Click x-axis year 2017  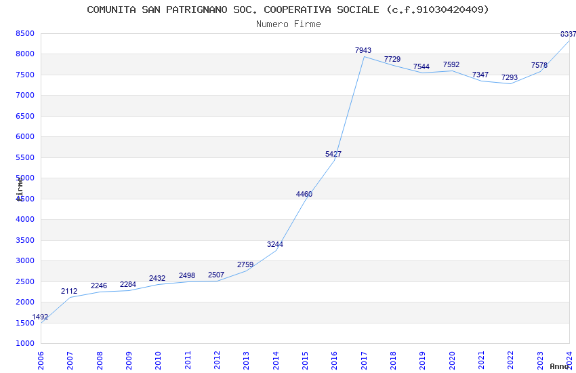(x=364, y=360)
